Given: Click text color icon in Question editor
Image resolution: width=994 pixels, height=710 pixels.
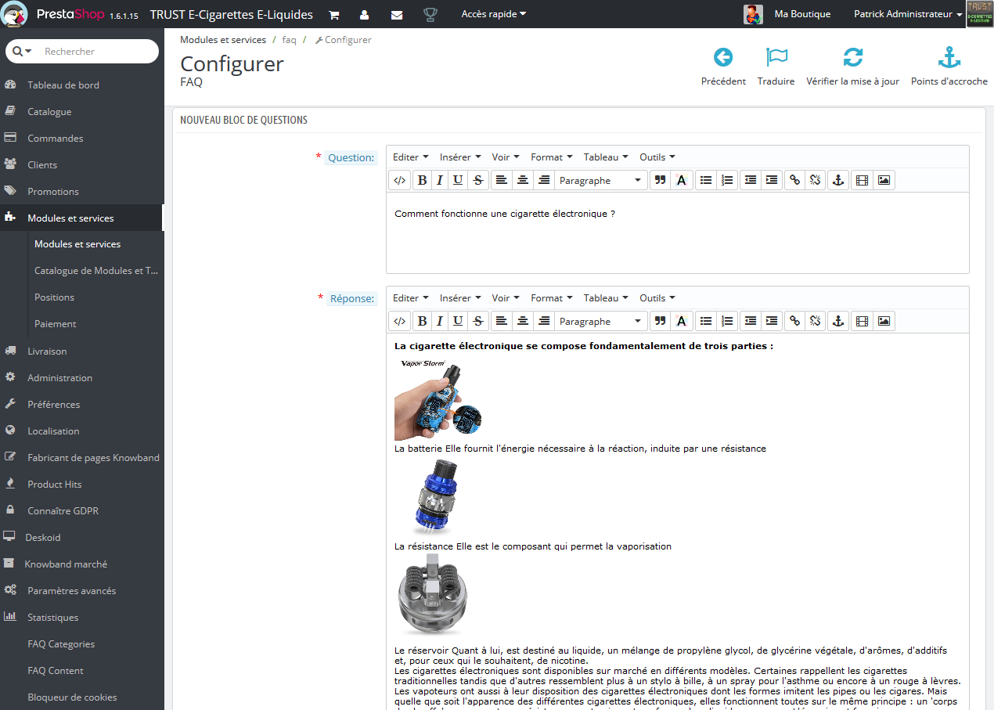Looking at the screenshot, I should point(681,180).
